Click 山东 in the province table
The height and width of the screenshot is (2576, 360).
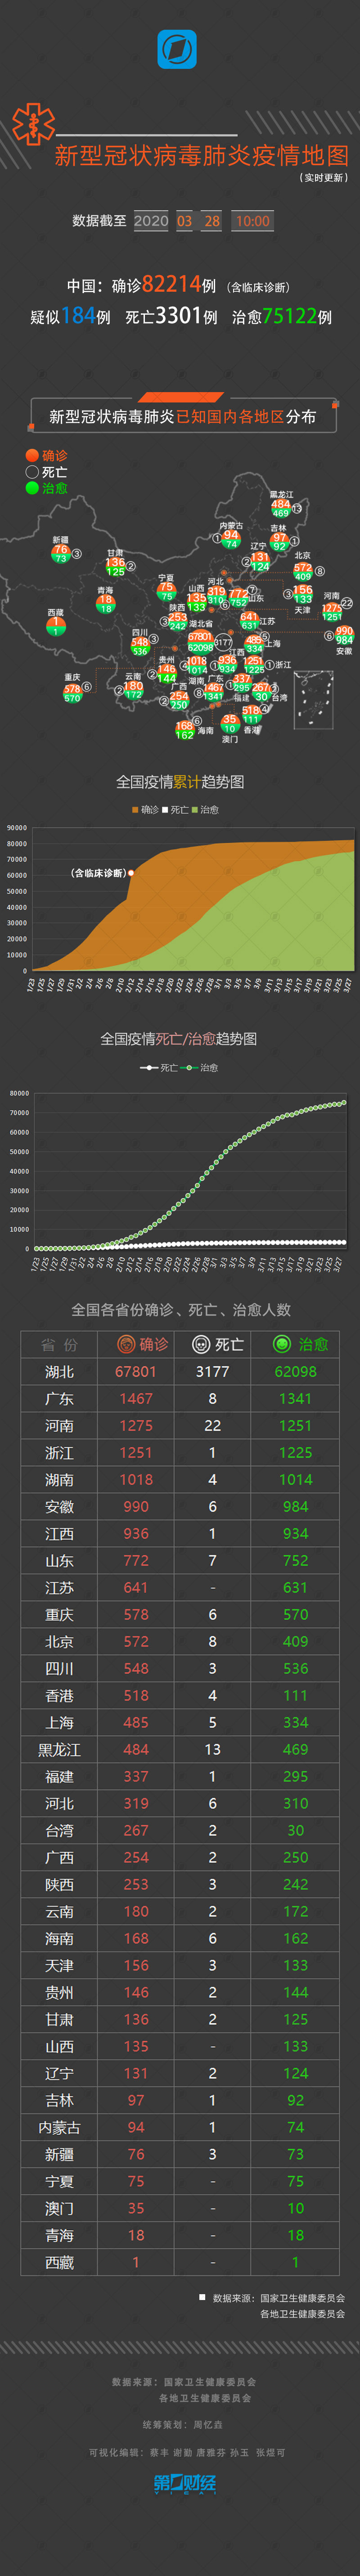[59, 1560]
